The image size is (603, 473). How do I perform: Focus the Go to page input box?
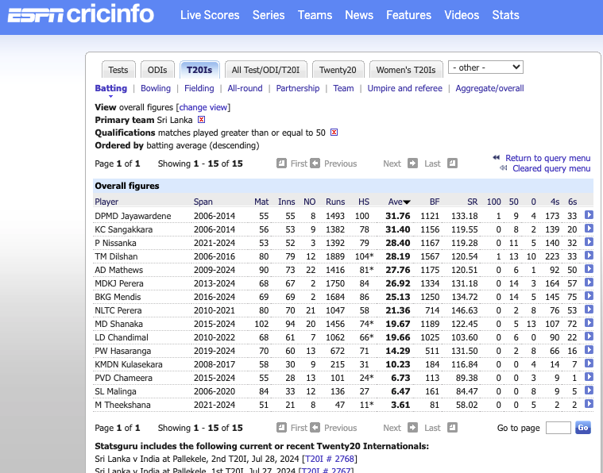pyautogui.click(x=558, y=428)
